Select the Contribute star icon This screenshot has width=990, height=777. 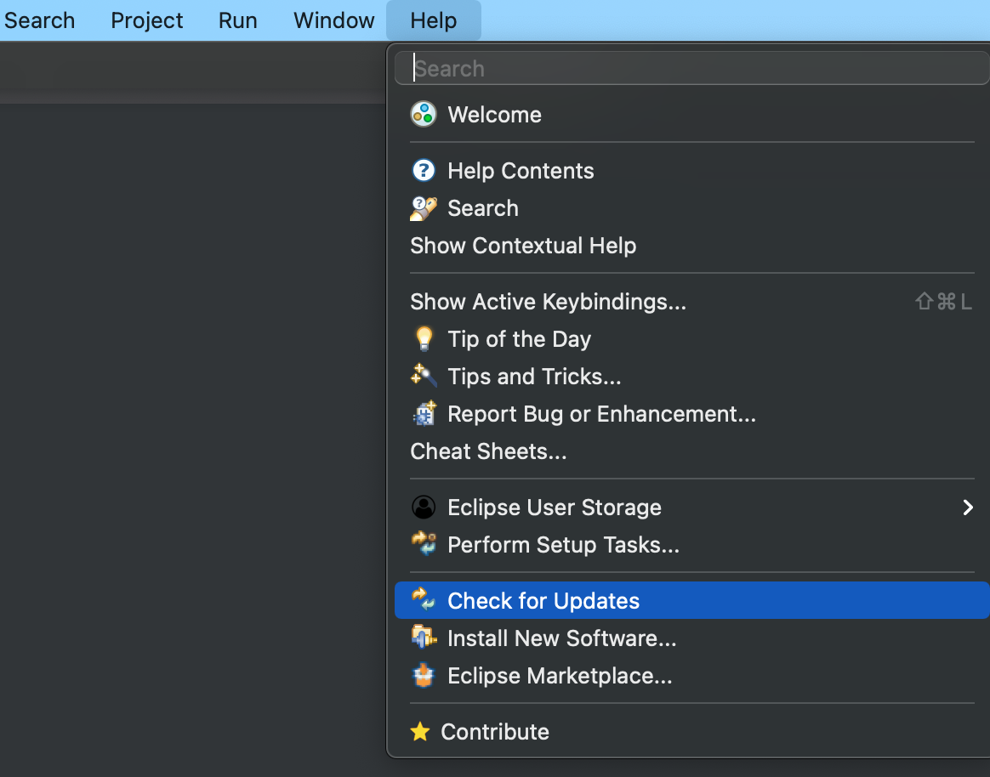coord(419,731)
